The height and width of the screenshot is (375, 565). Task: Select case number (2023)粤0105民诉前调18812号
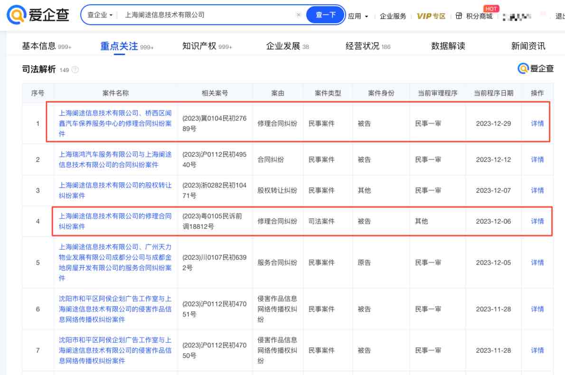tap(212, 221)
